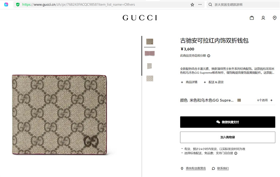This screenshot has width=280, height=177.
Task: Click the browser address bar URL
Action: (x=79, y=4)
